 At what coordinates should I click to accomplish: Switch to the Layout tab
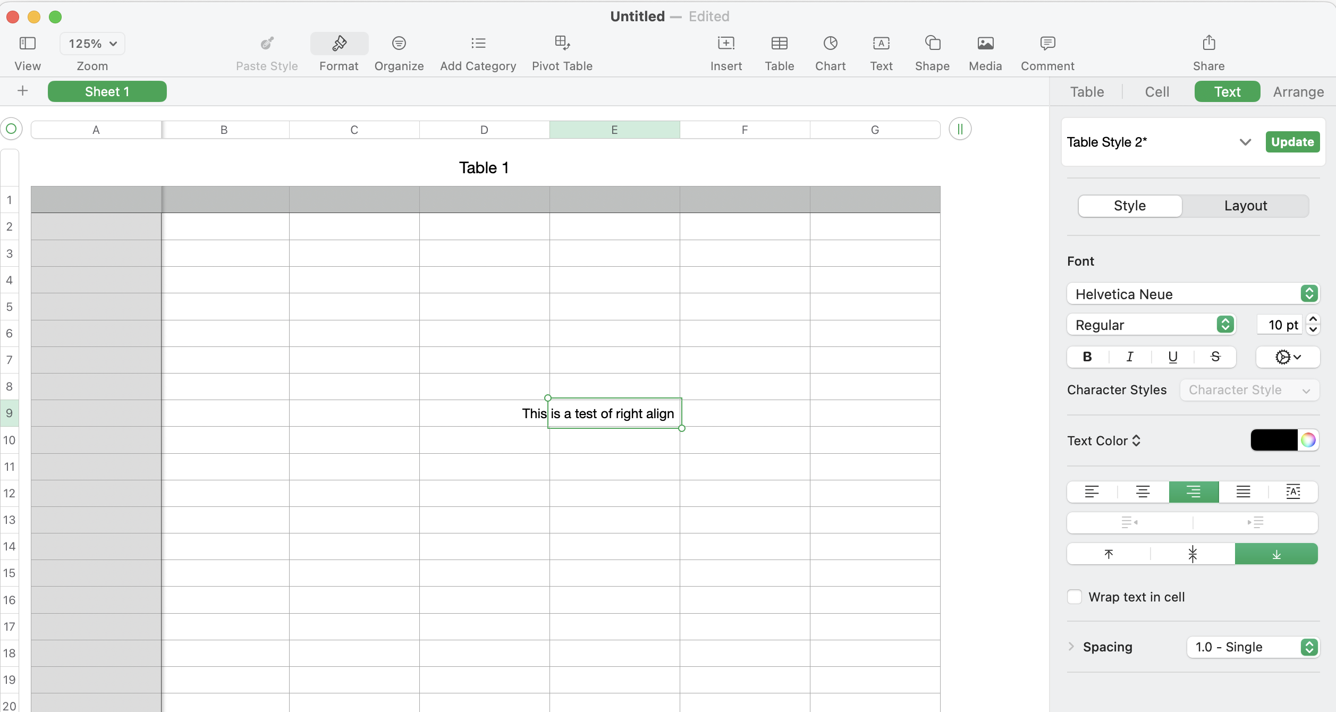(x=1245, y=206)
